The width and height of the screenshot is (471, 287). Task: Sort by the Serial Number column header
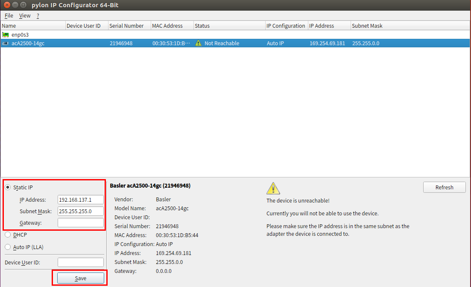click(x=129, y=26)
